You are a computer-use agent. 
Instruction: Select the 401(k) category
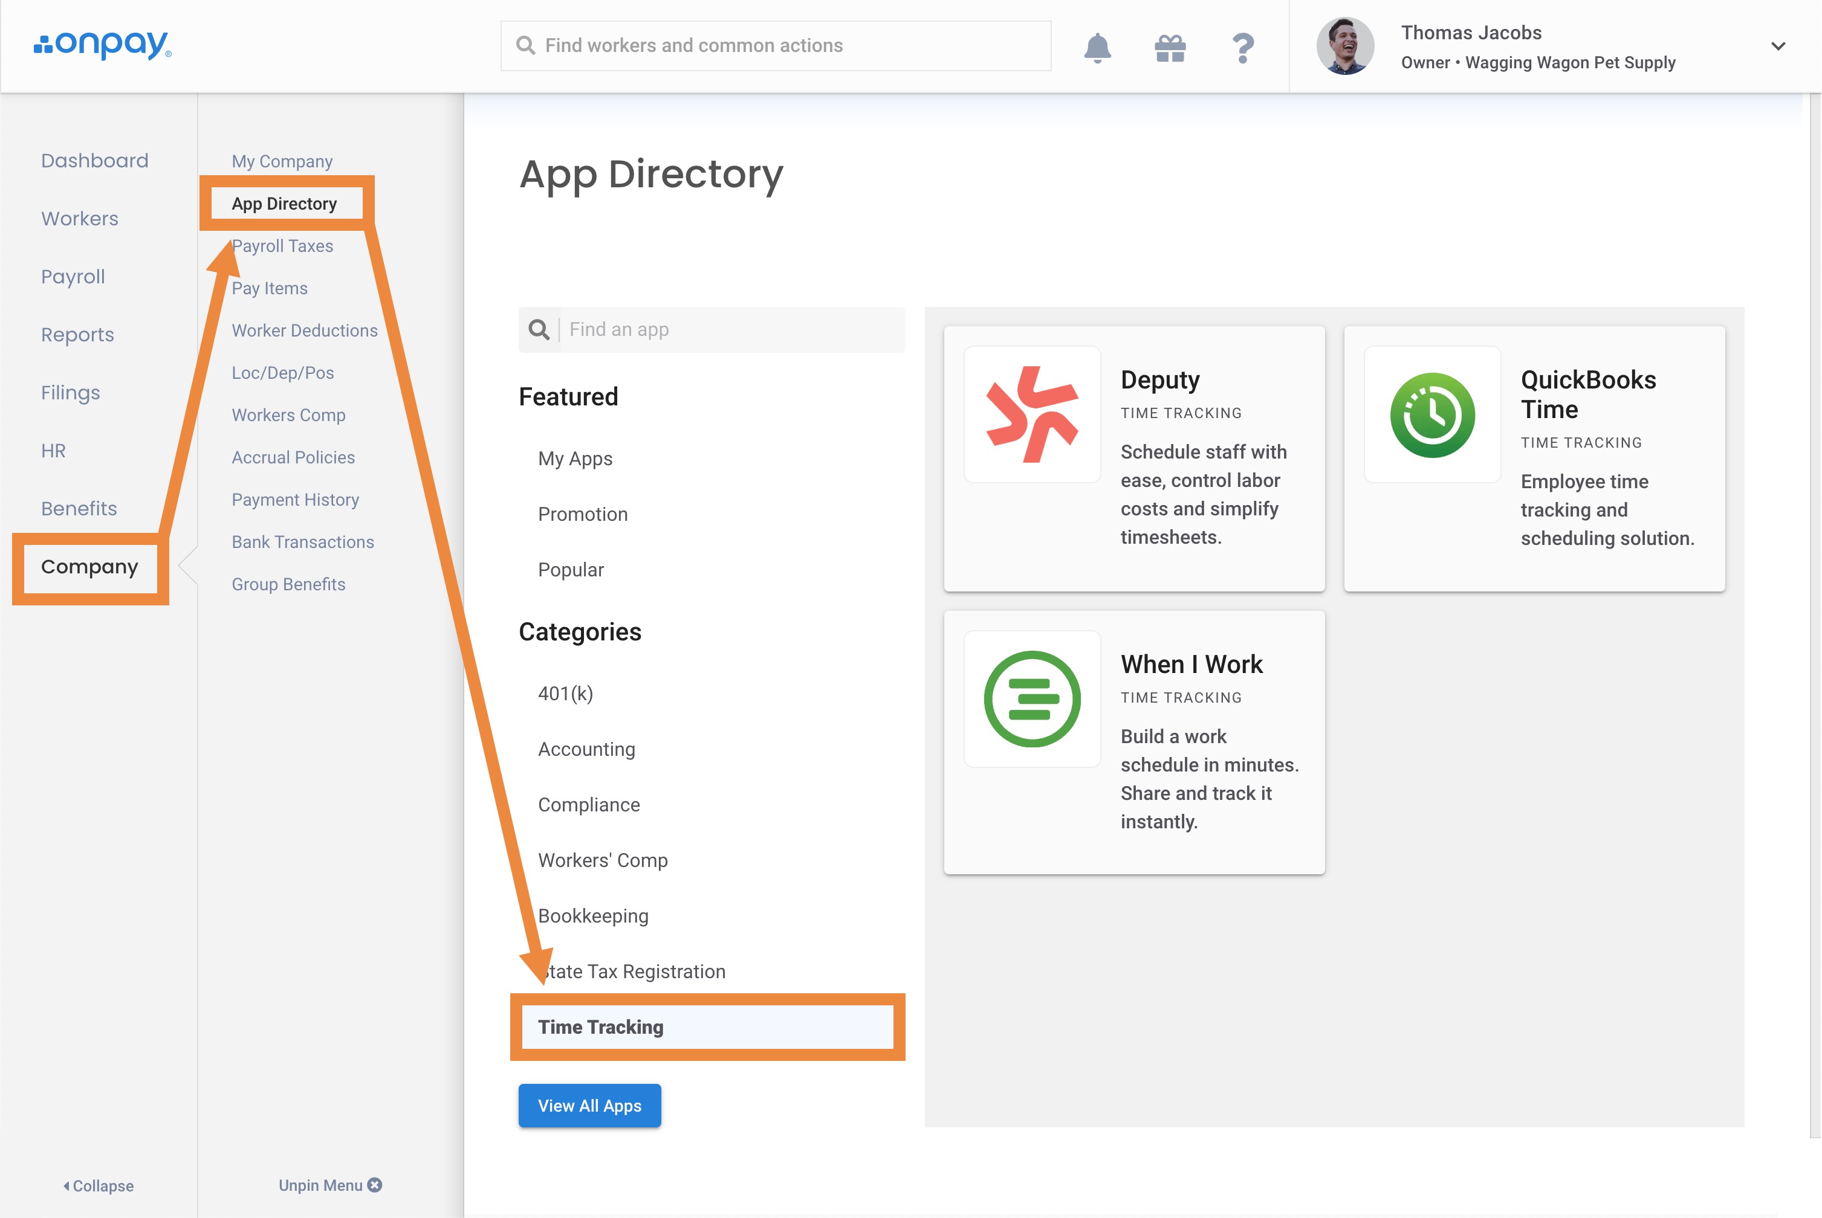(x=565, y=694)
